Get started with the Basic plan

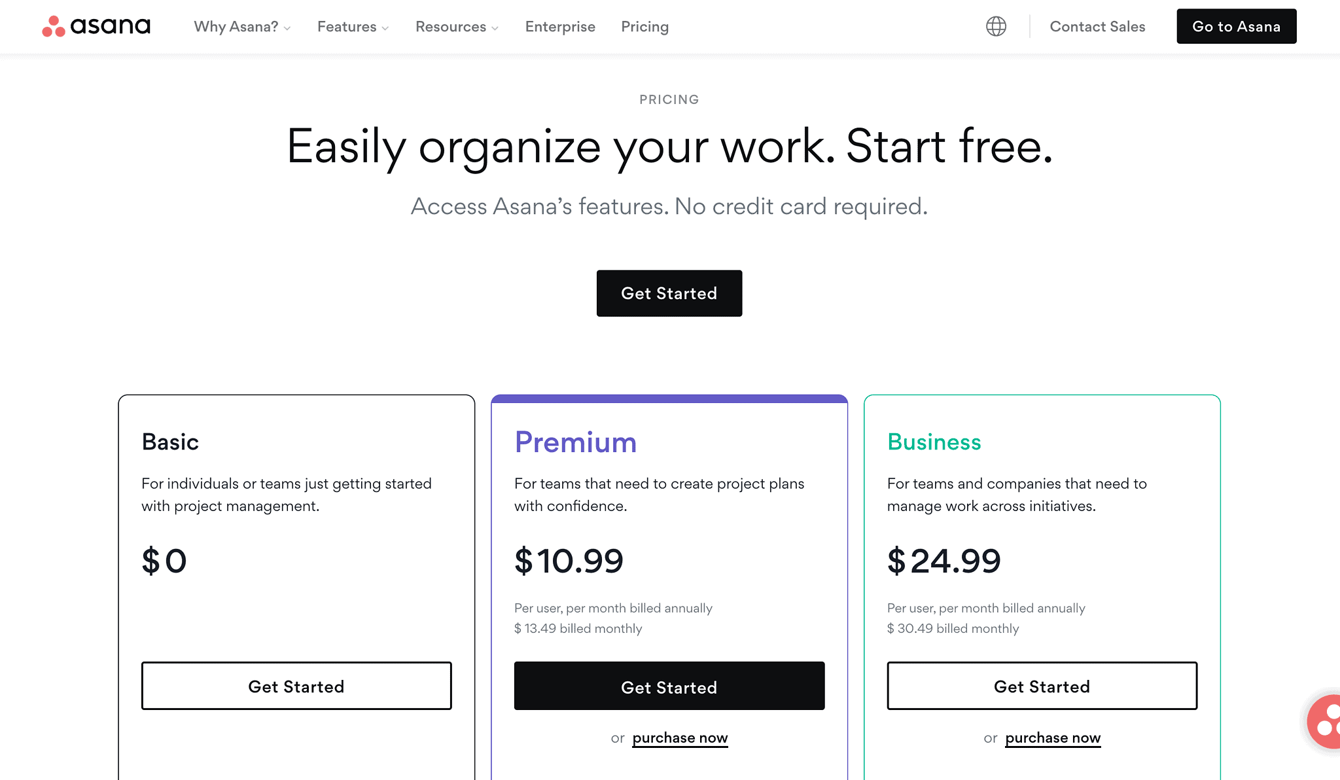pos(296,686)
